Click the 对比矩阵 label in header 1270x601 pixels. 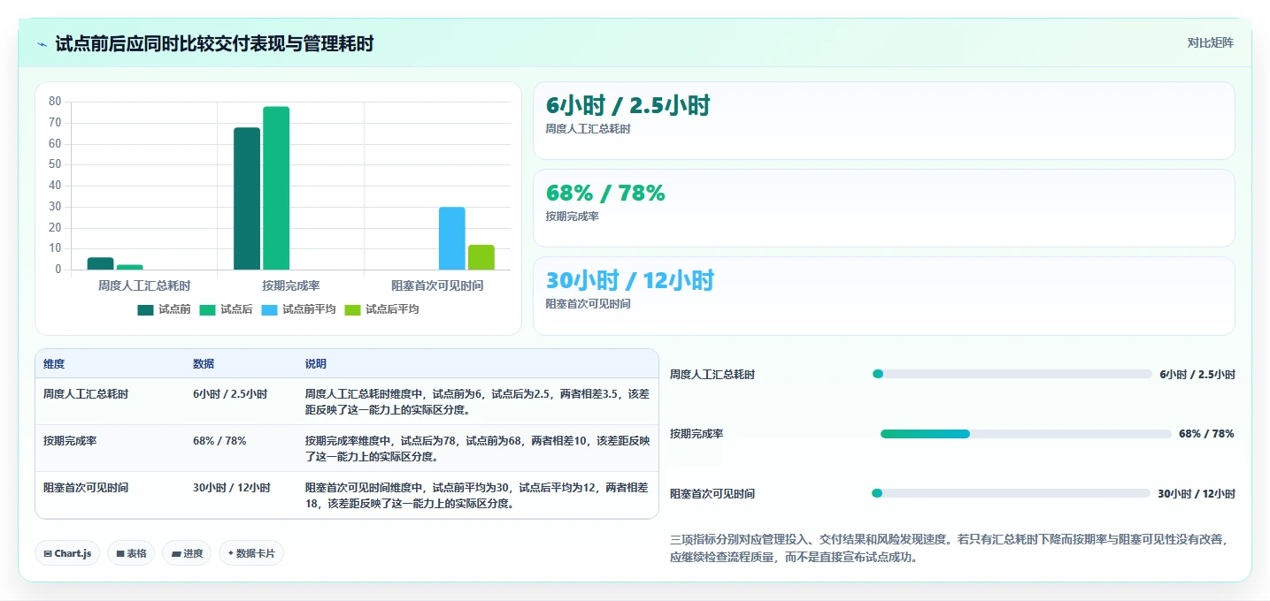pyautogui.click(x=1210, y=42)
